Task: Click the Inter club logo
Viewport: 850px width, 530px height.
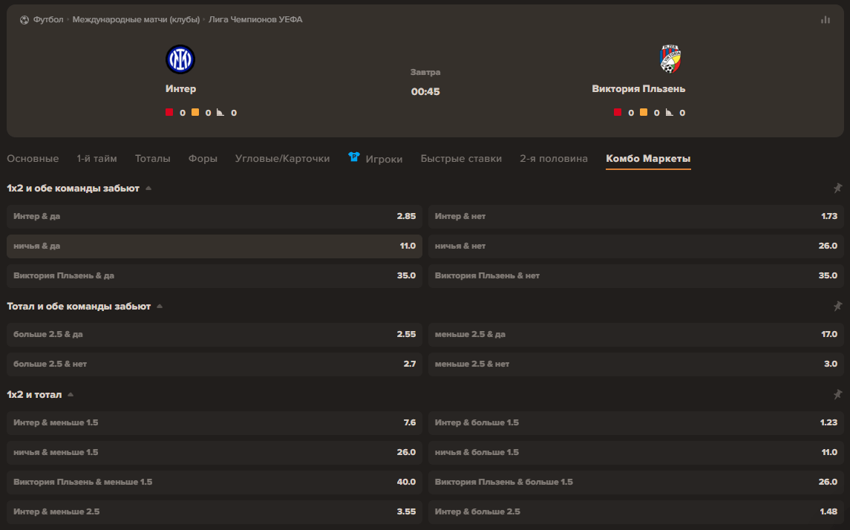Action: pyautogui.click(x=180, y=59)
